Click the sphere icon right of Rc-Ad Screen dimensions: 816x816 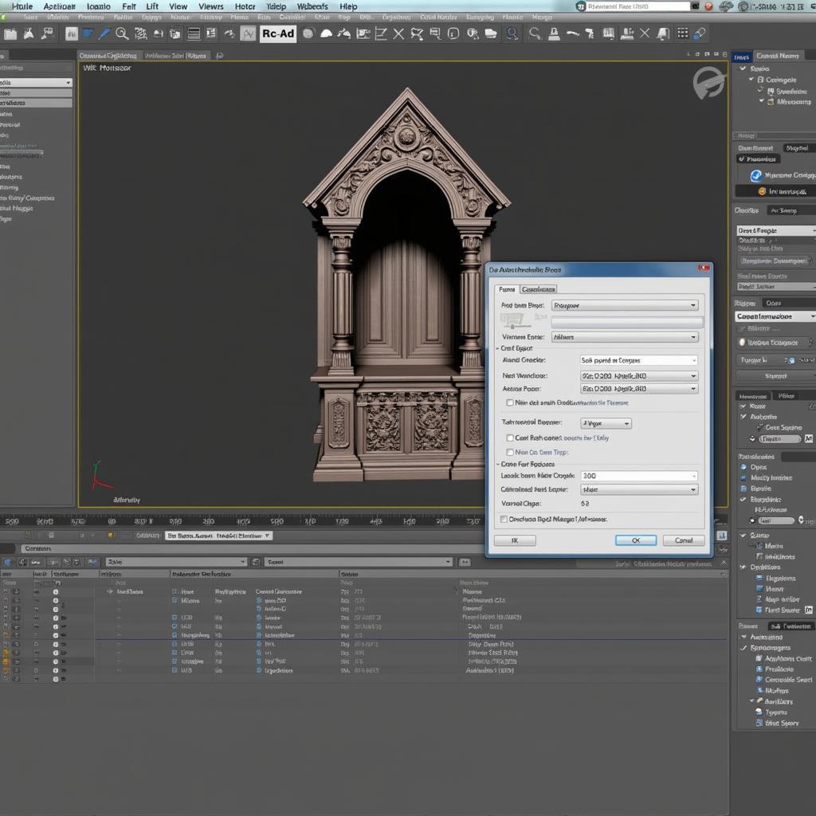click(308, 33)
